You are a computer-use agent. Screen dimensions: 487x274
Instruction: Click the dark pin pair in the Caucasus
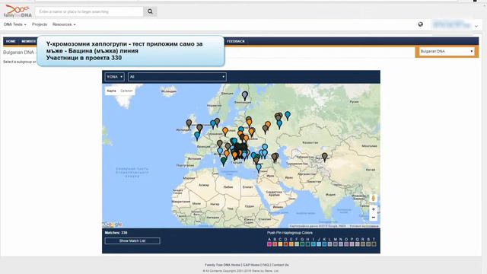pos(275,158)
